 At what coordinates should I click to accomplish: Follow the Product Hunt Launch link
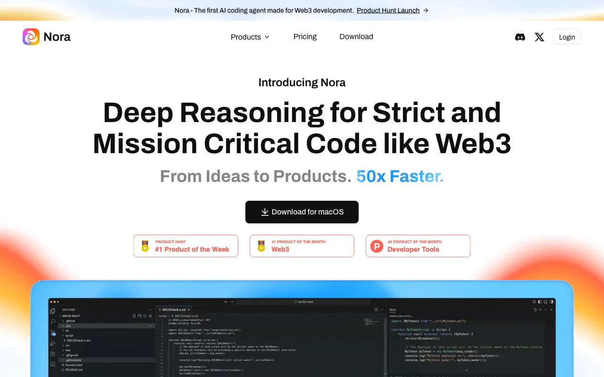(388, 10)
